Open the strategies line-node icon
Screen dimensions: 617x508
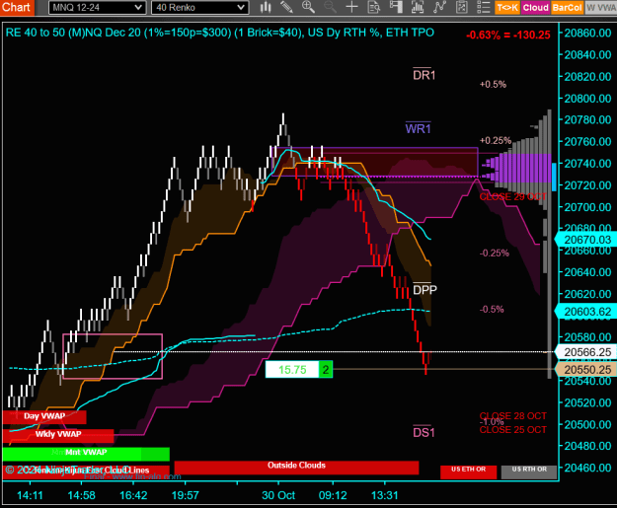(439, 7)
